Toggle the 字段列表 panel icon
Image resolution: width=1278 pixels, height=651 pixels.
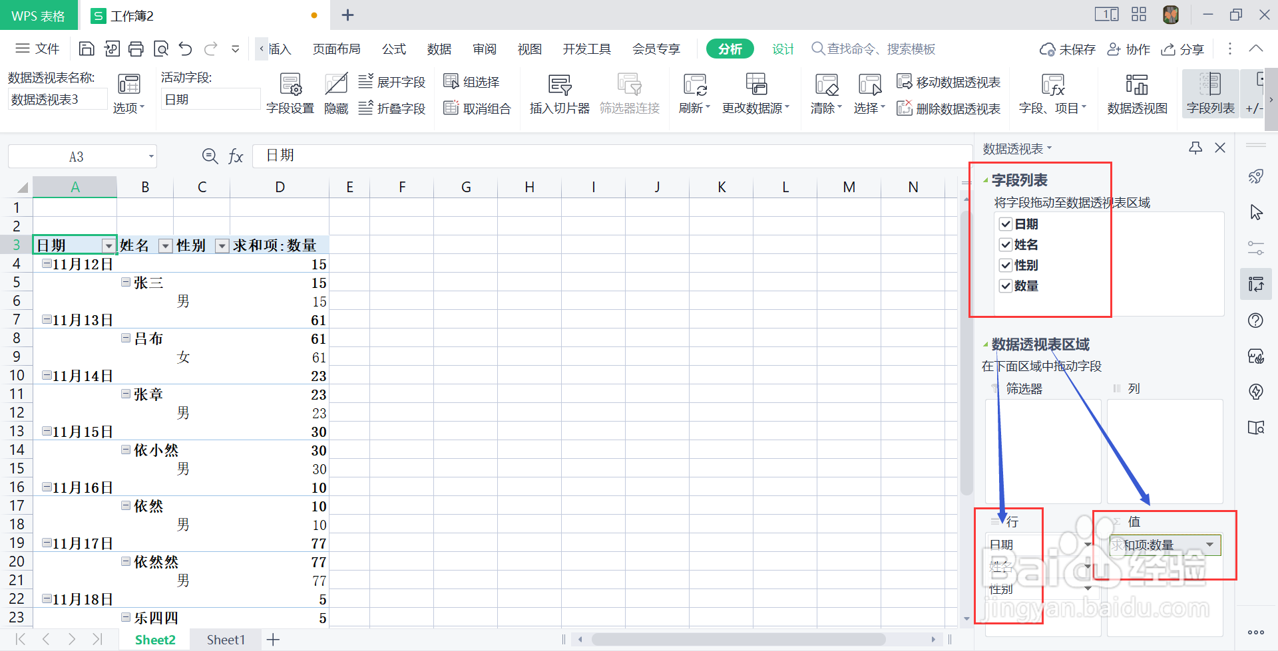[x=1210, y=93]
